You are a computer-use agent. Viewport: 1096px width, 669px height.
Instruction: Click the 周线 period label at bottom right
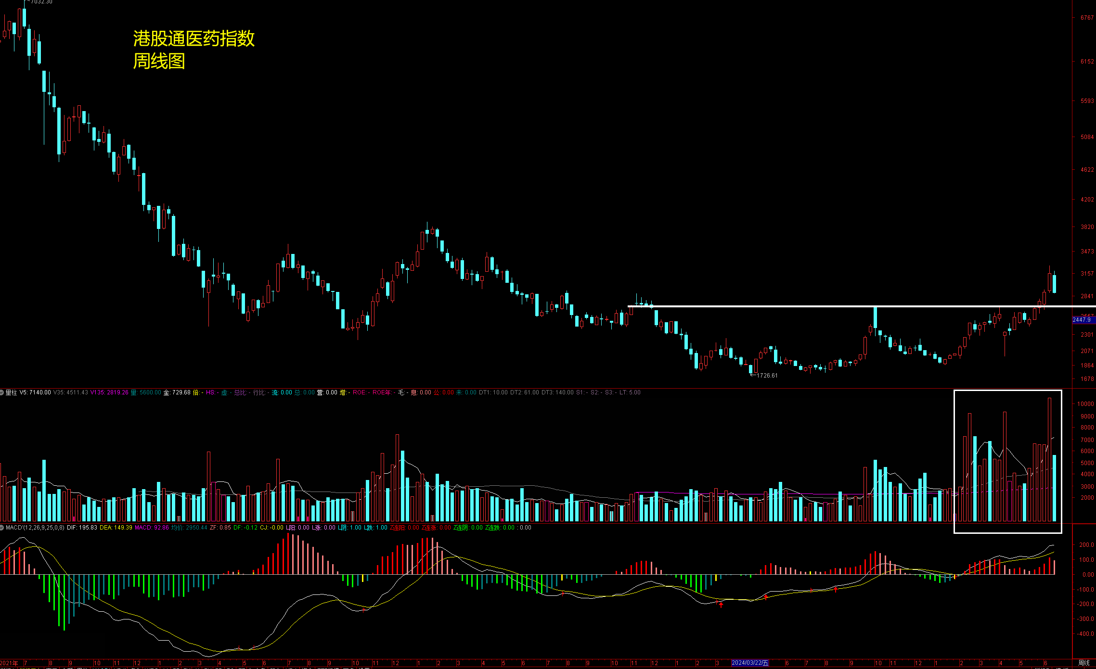(x=1083, y=663)
